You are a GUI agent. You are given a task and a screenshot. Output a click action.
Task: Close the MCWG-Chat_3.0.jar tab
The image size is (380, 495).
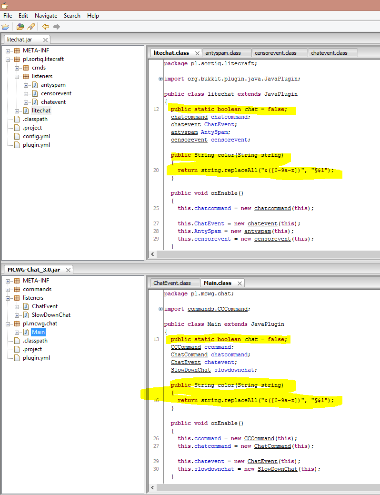click(x=68, y=270)
